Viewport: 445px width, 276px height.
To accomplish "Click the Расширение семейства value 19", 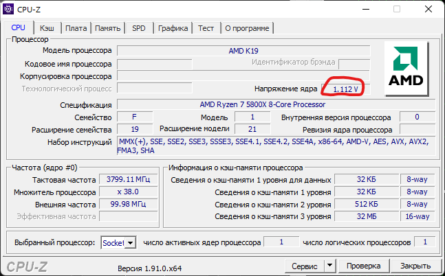I will pos(135,129).
